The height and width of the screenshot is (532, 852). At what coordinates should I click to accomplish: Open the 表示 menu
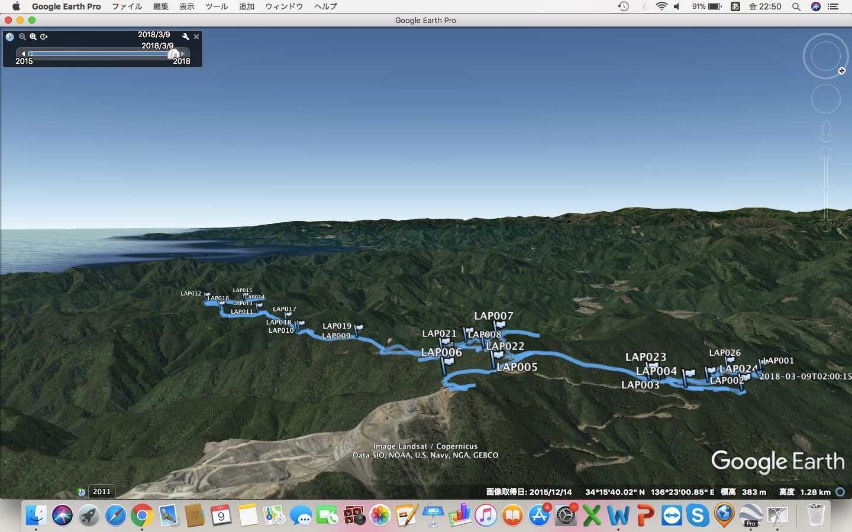point(187,7)
